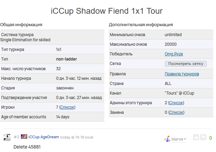Click the magic wizard hat icon

point(167,139)
